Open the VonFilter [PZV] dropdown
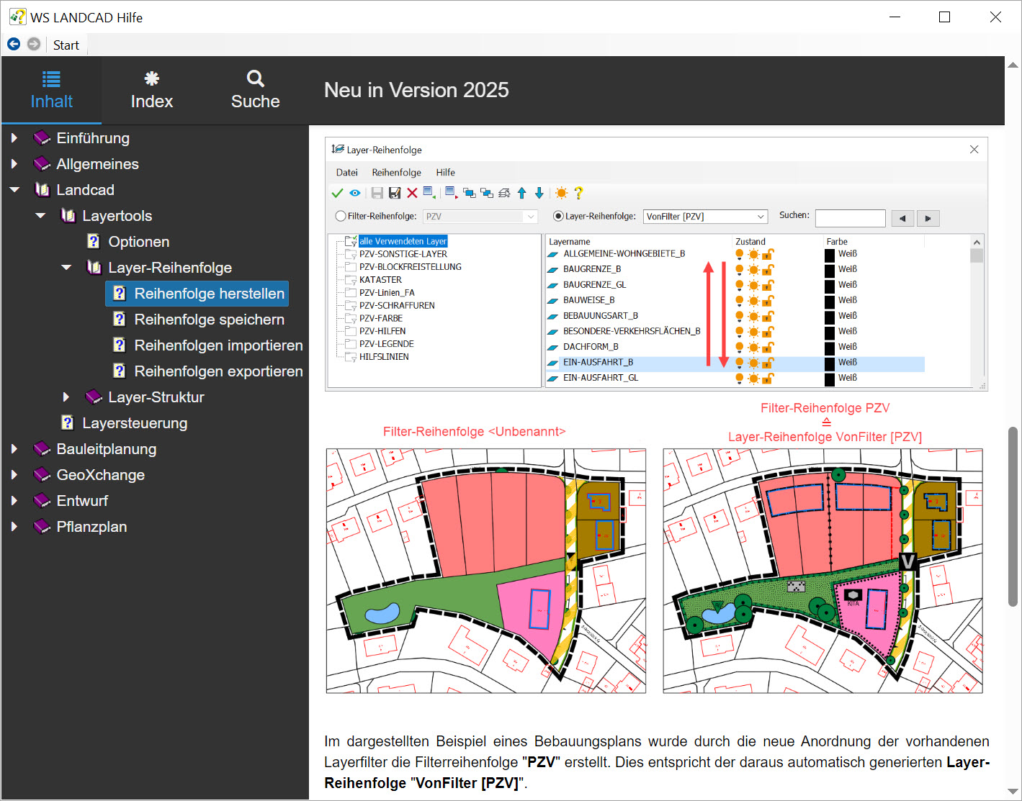 click(761, 217)
